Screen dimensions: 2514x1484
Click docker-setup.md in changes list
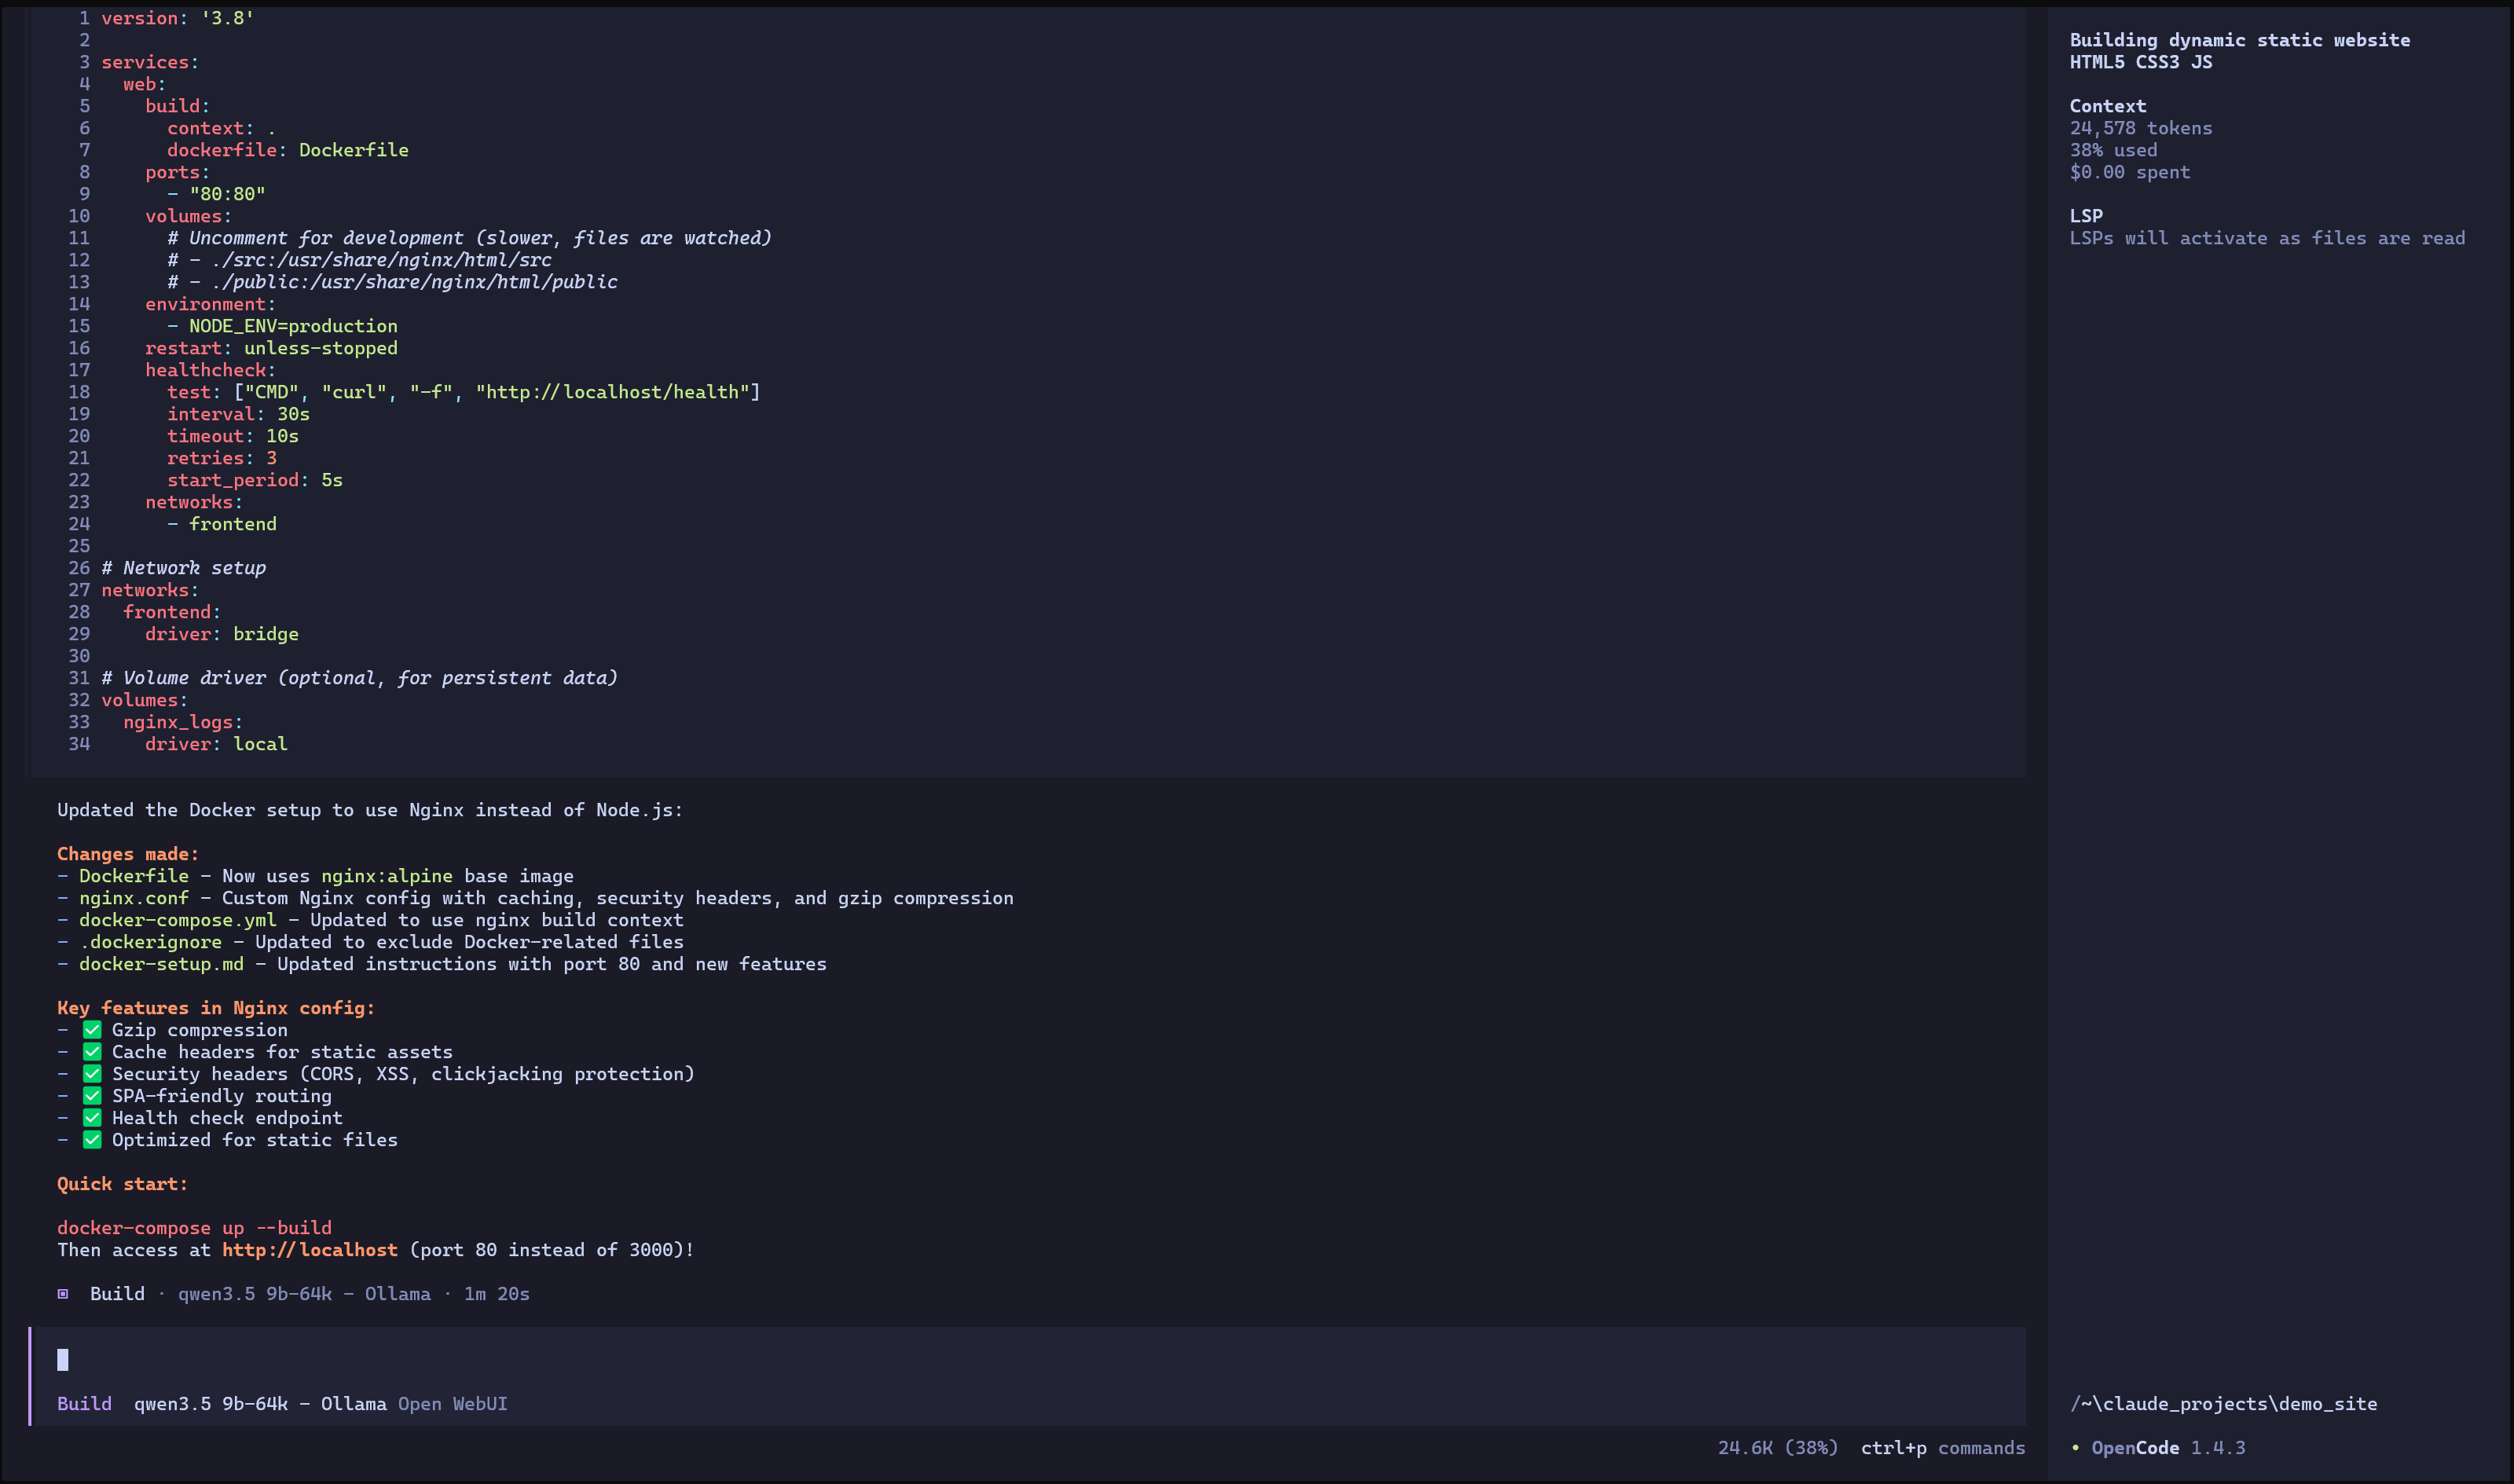point(161,964)
